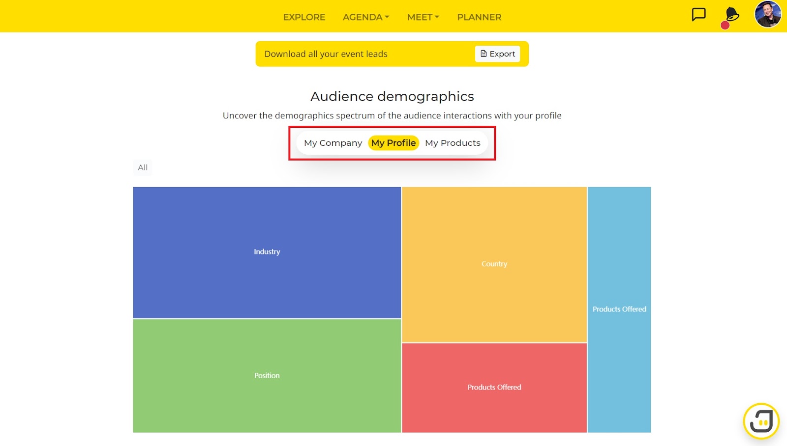
Task: Expand the Meet dropdown menu
Action: 423,17
